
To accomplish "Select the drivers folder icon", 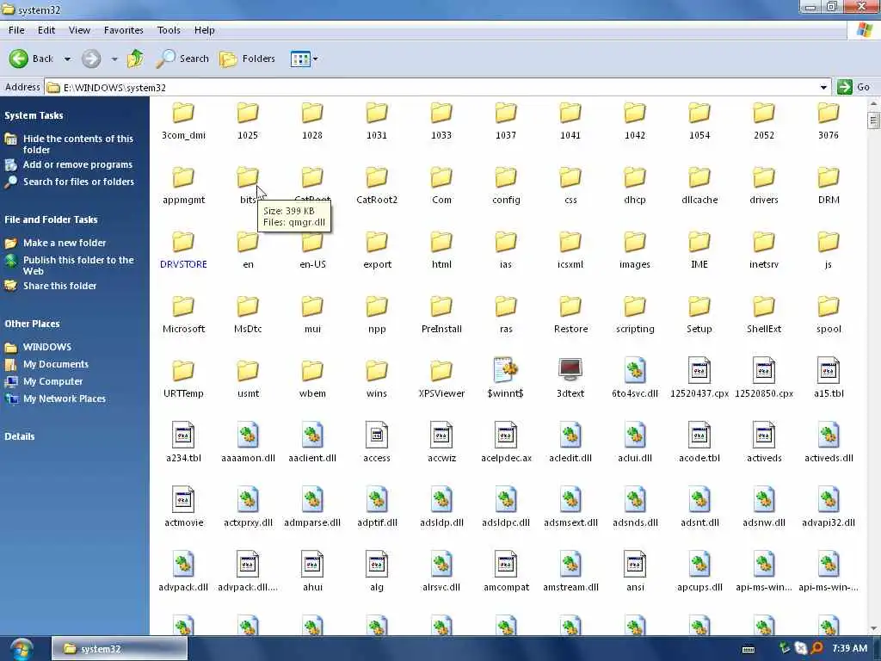I will tap(764, 177).
